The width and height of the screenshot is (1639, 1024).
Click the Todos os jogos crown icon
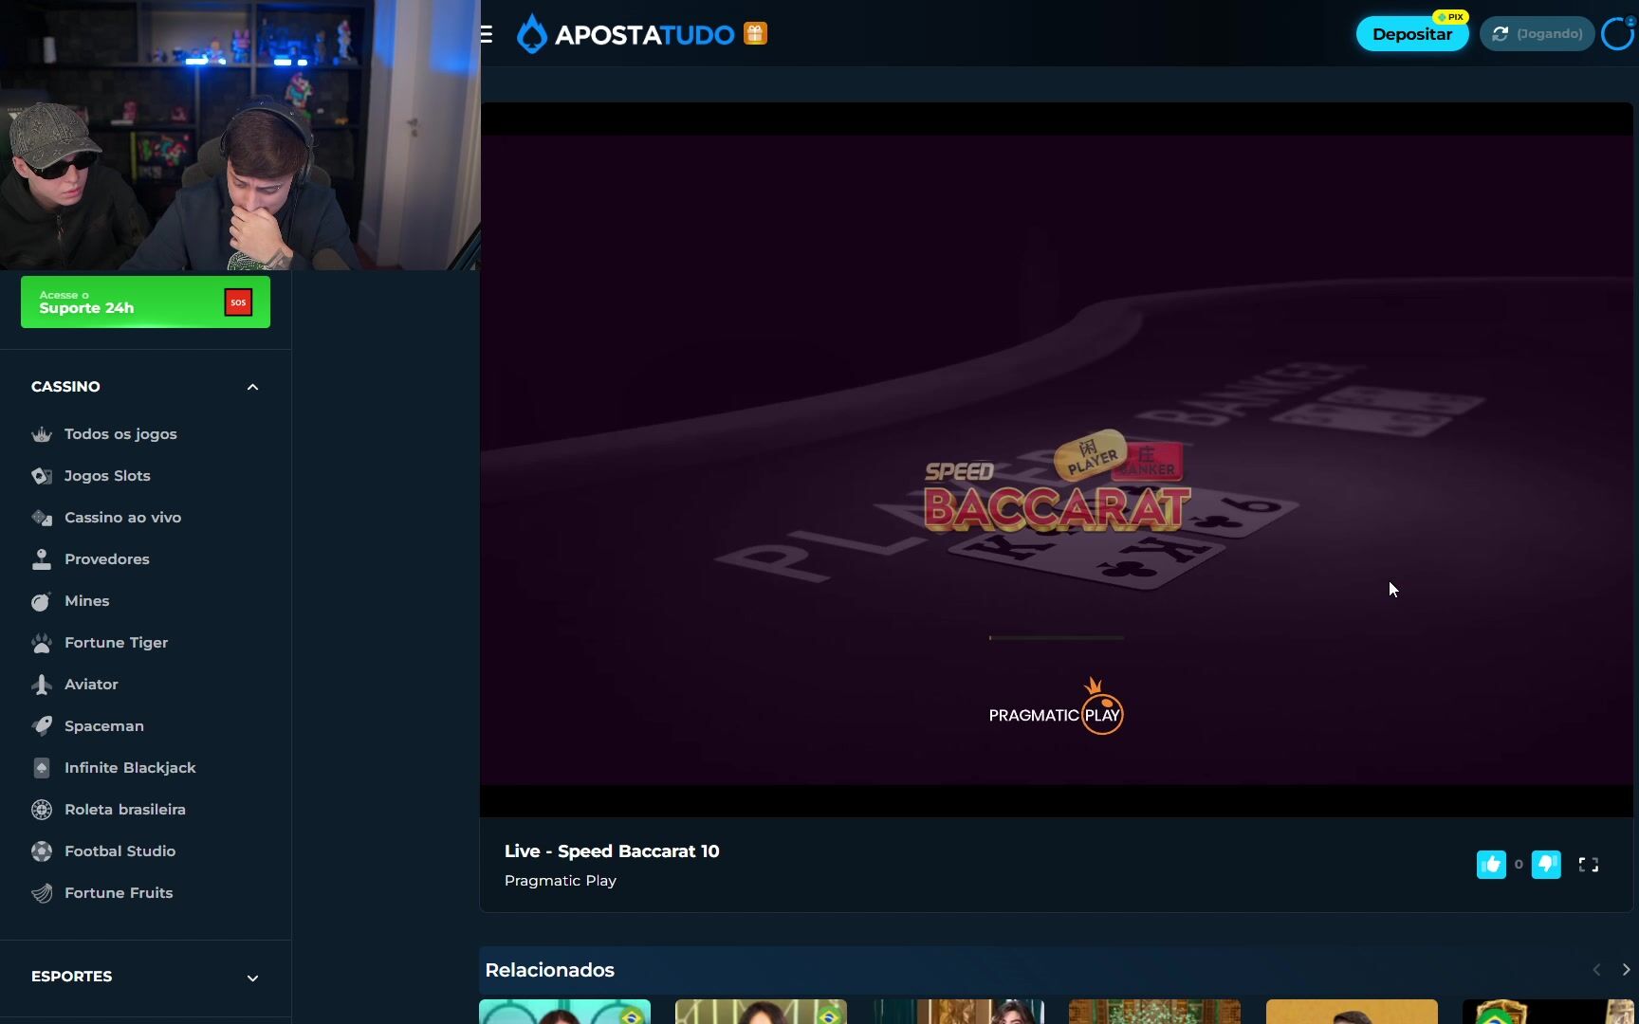click(42, 434)
